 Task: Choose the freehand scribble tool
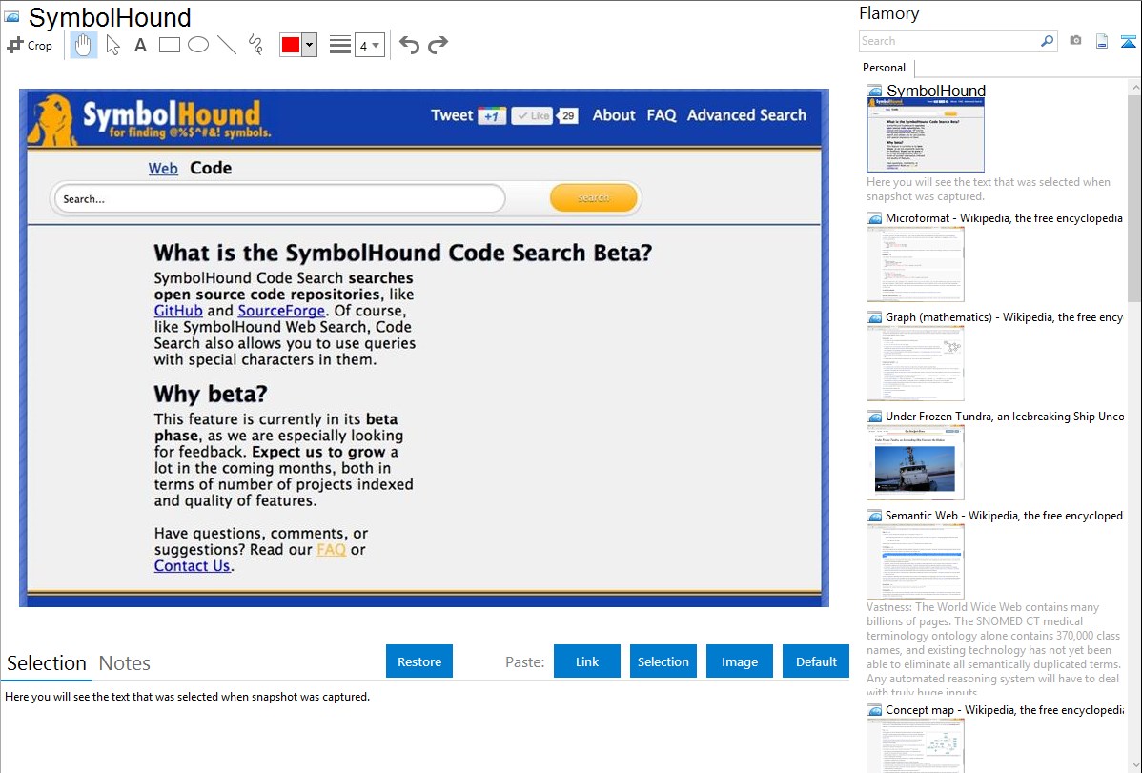coord(255,45)
